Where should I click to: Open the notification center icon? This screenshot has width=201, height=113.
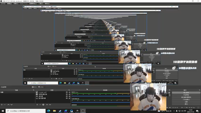pos(197,111)
